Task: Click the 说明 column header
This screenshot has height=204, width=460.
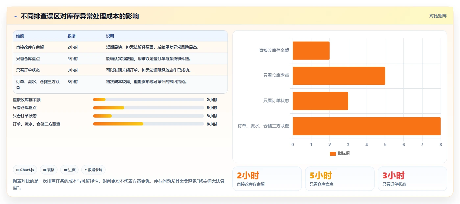Action: (110, 36)
